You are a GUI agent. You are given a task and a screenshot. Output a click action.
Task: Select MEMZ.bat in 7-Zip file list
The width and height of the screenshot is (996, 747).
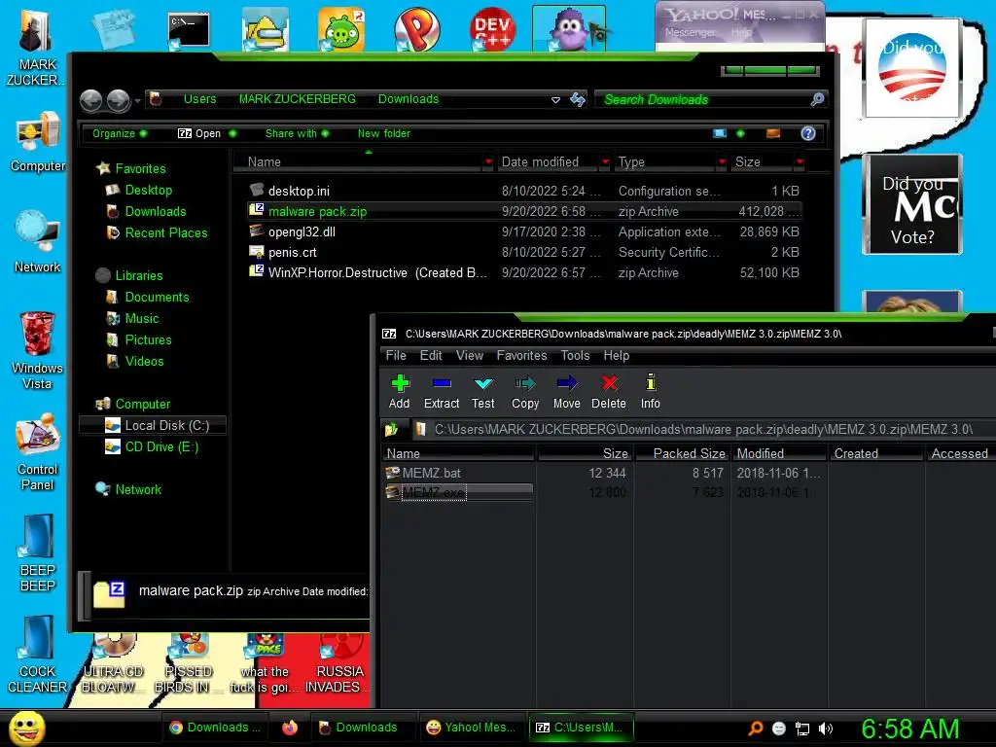point(431,474)
